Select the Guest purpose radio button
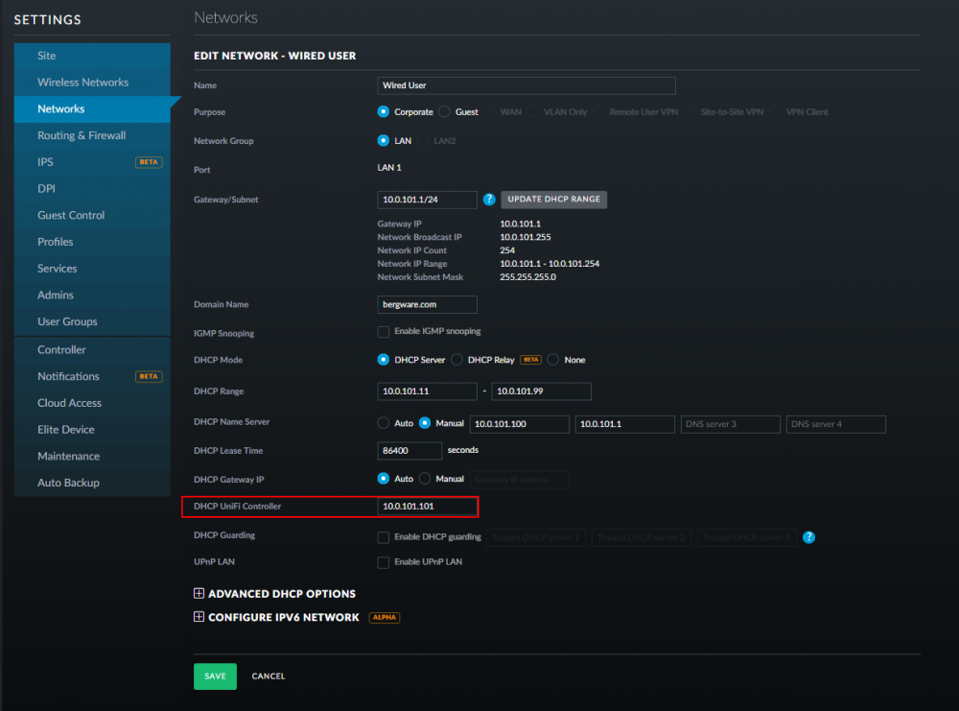 [445, 111]
